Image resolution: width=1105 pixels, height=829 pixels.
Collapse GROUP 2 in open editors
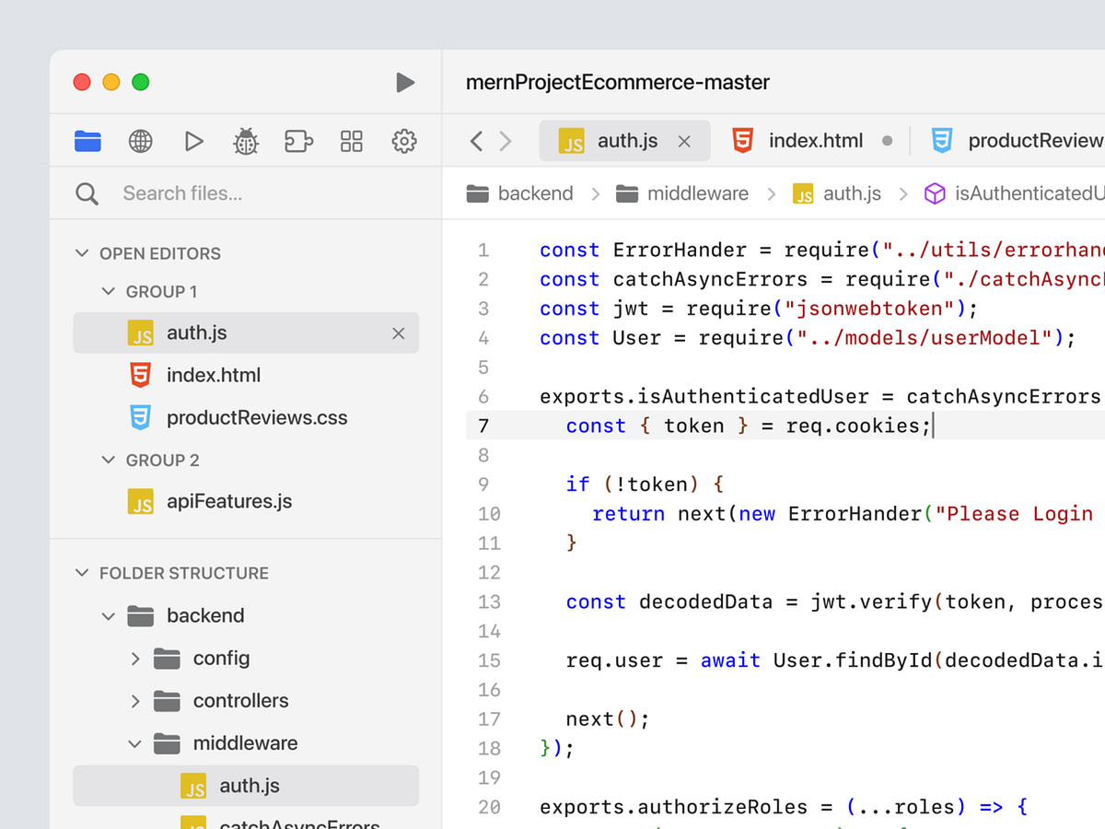click(107, 460)
